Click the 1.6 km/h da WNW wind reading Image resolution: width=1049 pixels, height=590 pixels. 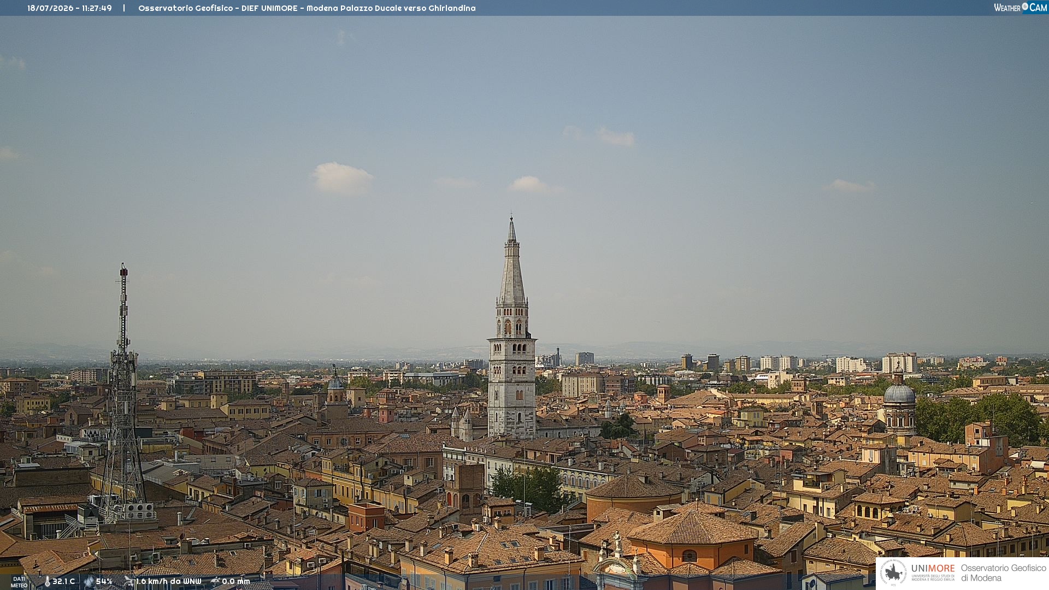click(x=168, y=582)
